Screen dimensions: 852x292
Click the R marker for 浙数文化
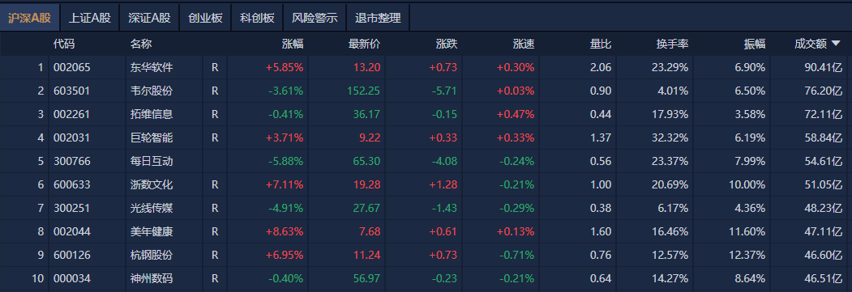215,184
